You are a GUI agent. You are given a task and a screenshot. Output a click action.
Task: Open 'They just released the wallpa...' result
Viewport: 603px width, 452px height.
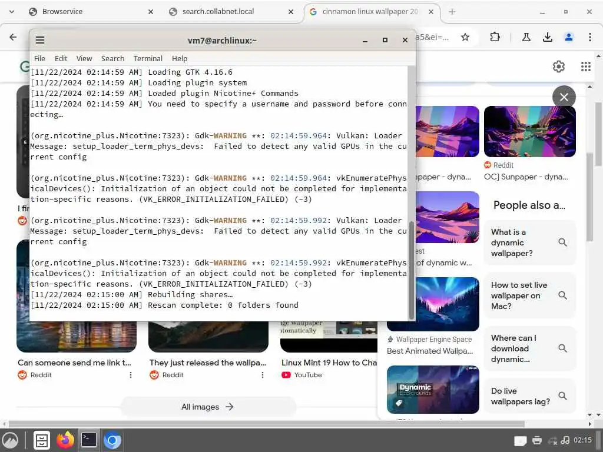[208, 363]
